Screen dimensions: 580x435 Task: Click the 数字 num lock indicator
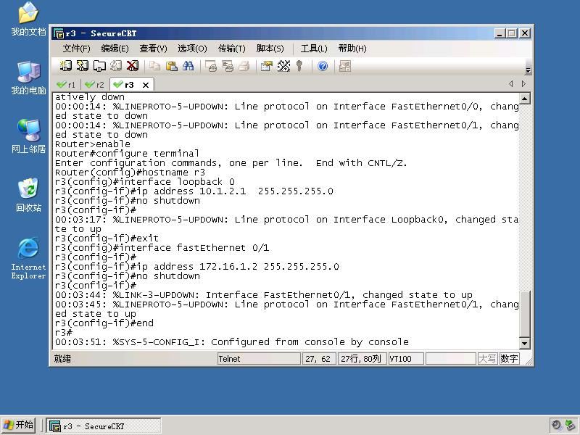[x=509, y=358]
